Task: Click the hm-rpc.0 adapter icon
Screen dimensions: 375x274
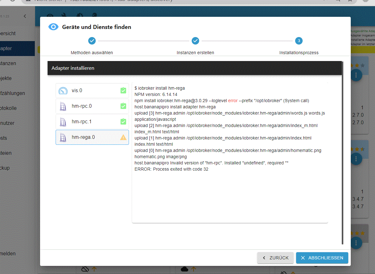Action: (63, 106)
